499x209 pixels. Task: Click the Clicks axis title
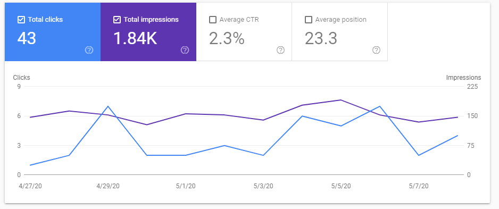coord(22,78)
